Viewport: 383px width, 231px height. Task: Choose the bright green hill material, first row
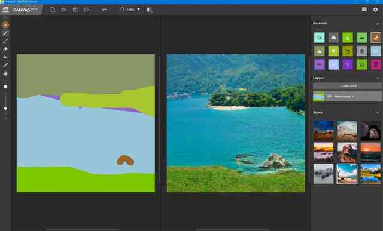(348, 38)
